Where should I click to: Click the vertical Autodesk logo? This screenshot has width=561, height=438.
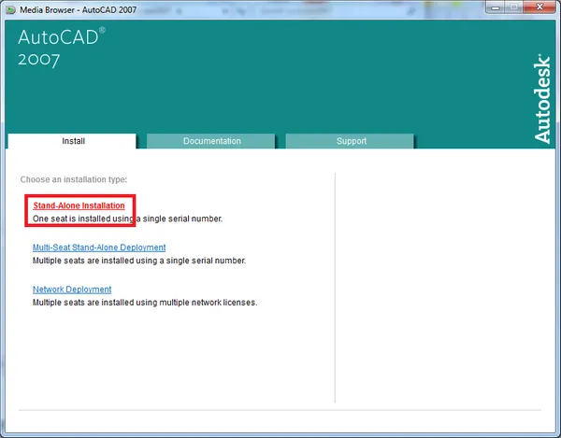[x=542, y=98]
